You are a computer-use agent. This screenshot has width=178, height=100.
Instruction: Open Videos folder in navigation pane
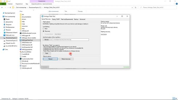[x=8, y=19]
